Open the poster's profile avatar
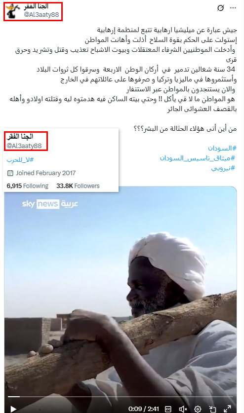The width and height of the screenshot is (244, 413). [13, 11]
